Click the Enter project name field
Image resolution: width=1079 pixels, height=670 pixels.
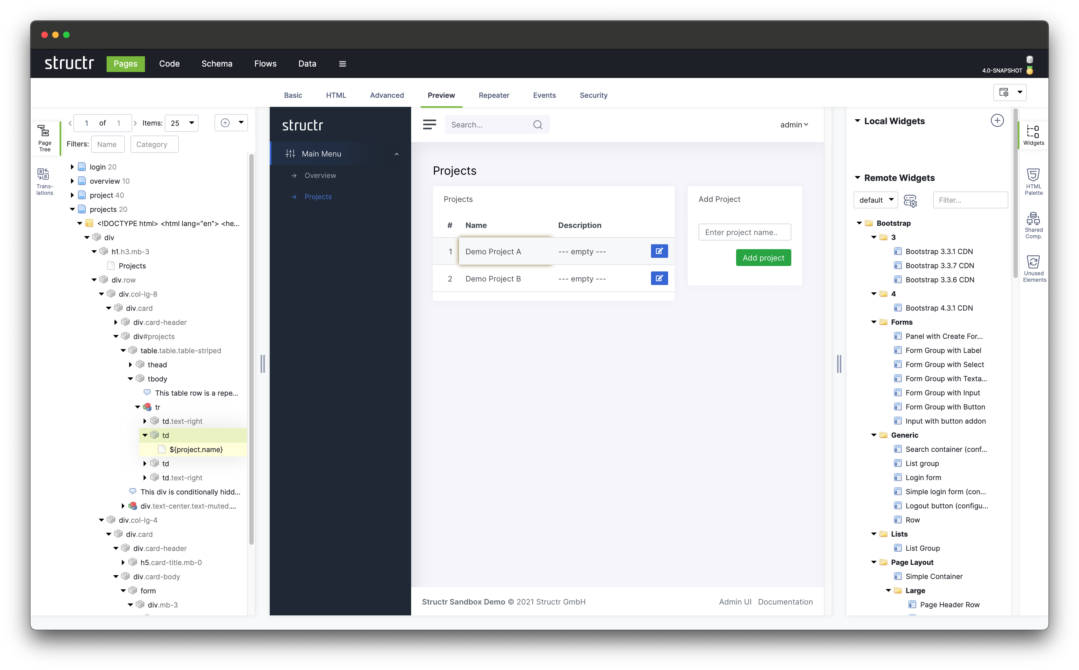[x=744, y=232]
